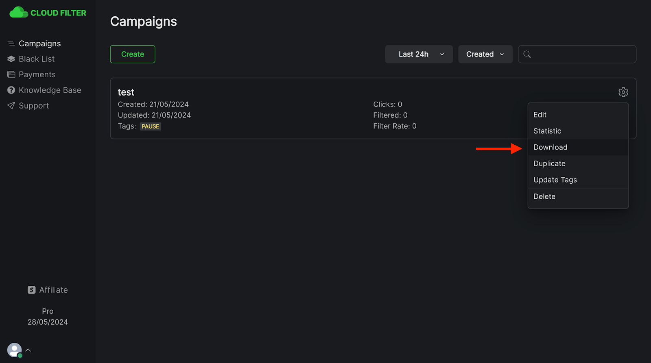Screen dimensions: 651x363
Task: Click the Payments card icon
Action: click(x=11, y=75)
